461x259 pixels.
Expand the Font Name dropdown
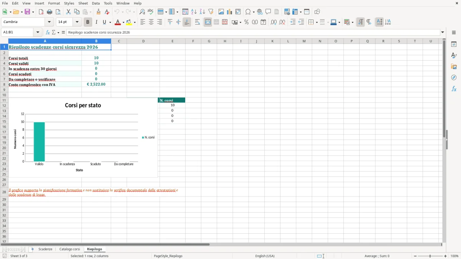click(49, 22)
